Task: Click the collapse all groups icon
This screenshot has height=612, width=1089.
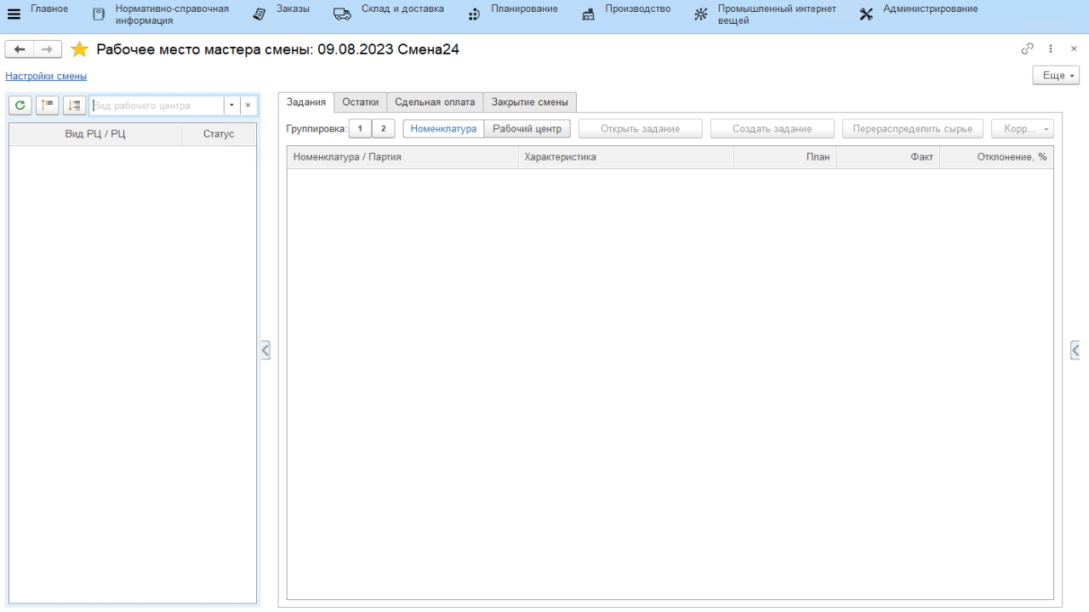Action: (x=47, y=105)
